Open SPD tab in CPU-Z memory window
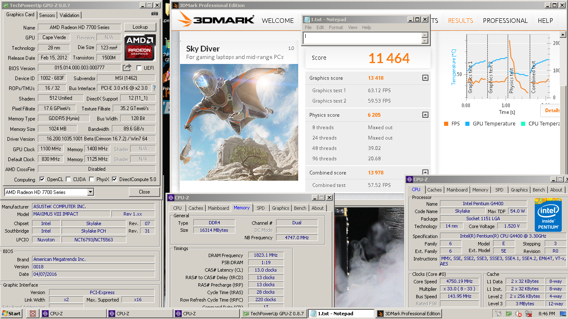Viewport: 568px width, 319px height. tap(260, 208)
